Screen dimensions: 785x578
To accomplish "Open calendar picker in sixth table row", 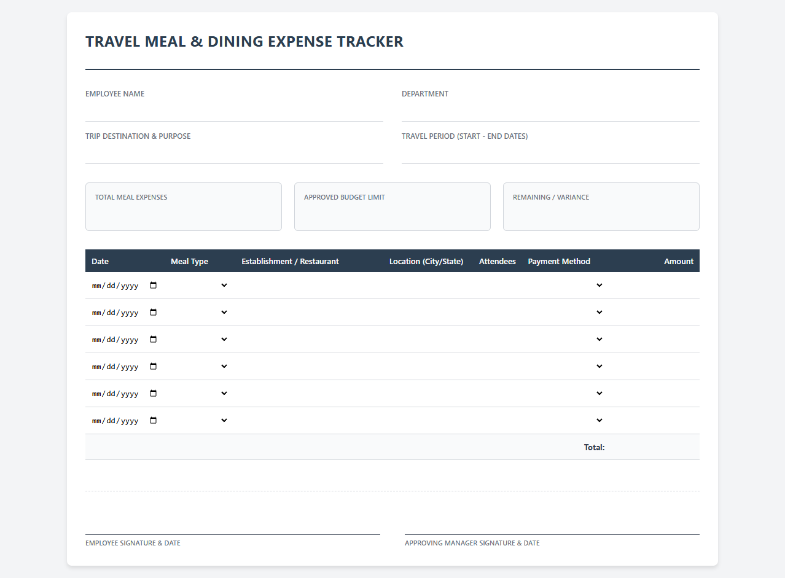I will (x=154, y=420).
